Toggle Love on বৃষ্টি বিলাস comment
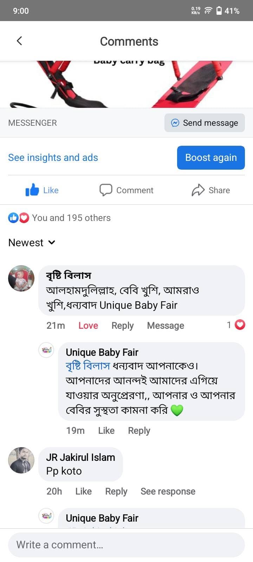The width and height of the screenshot is (253, 562). click(88, 326)
